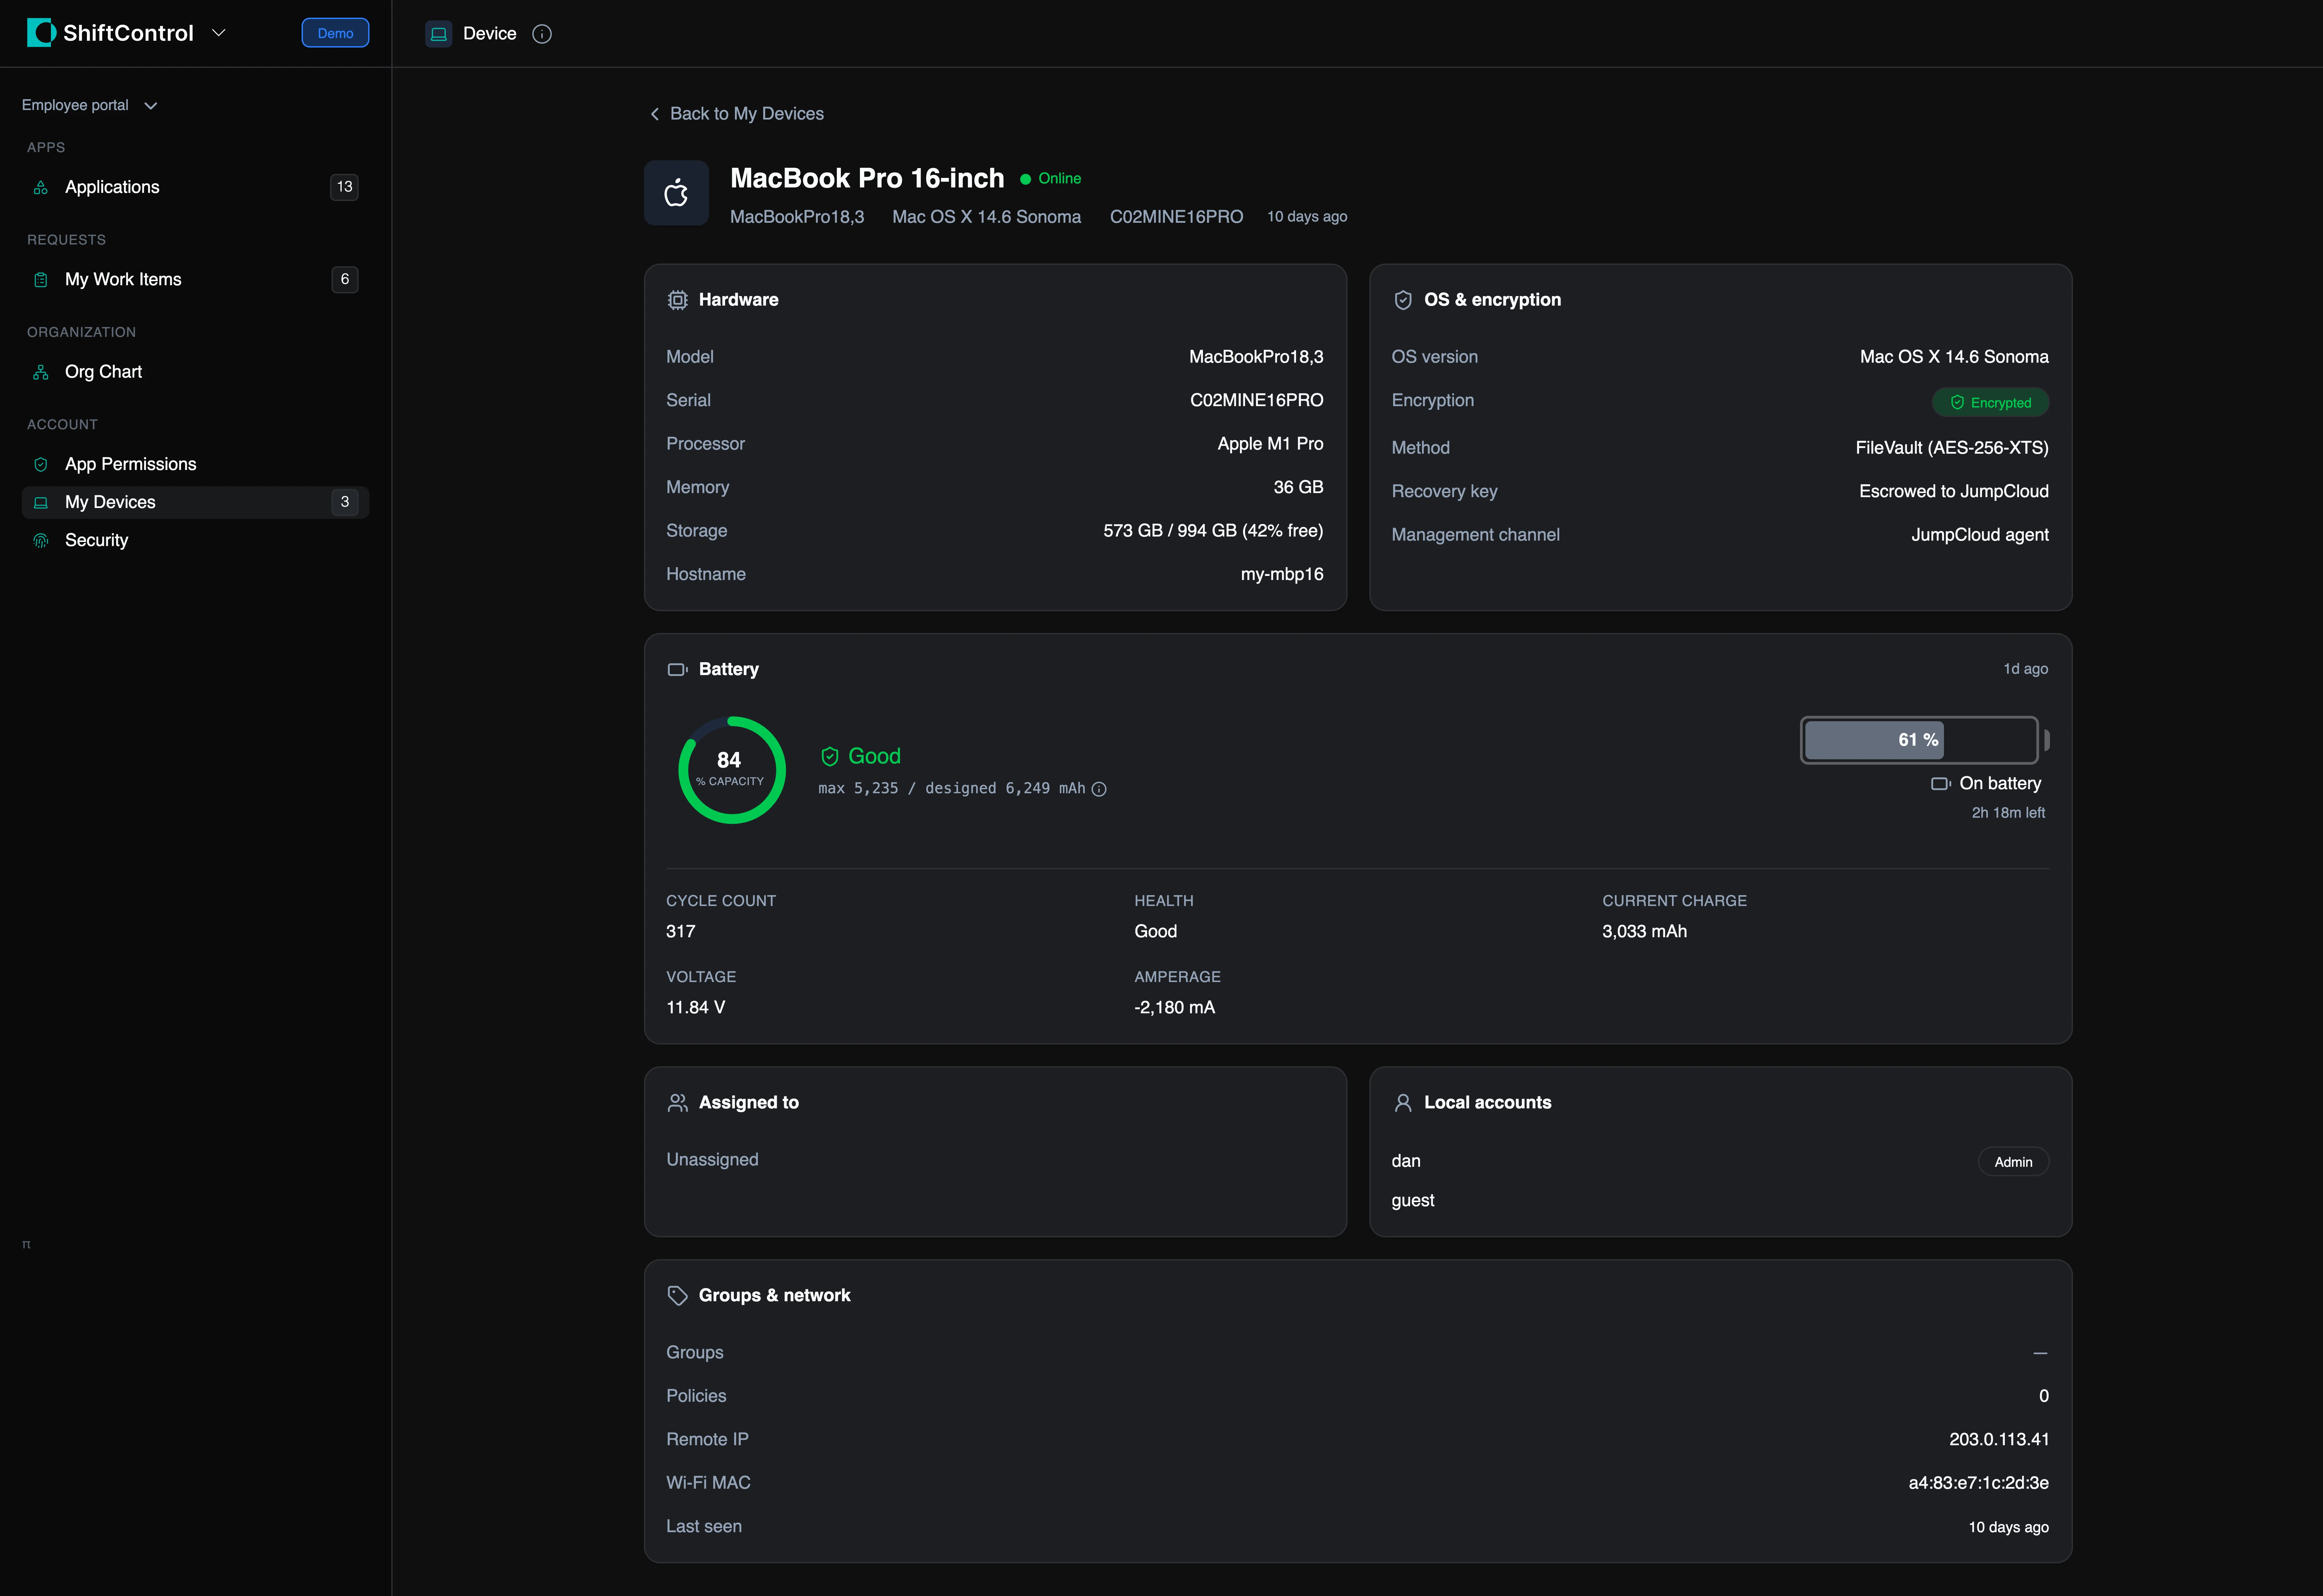The height and width of the screenshot is (1596, 2323).
Task: Click the 1d ago battery timestamp
Action: [2025, 669]
